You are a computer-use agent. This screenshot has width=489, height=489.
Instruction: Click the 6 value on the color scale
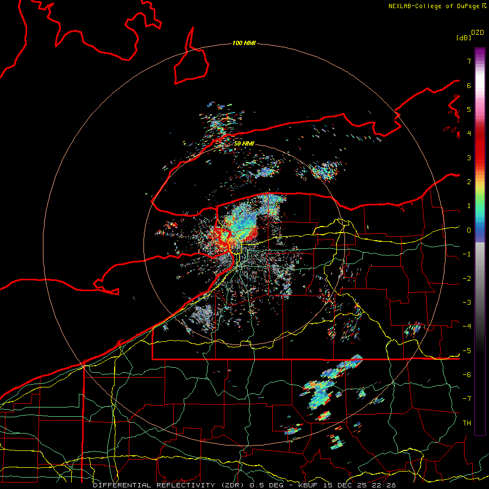(x=469, y=85)
